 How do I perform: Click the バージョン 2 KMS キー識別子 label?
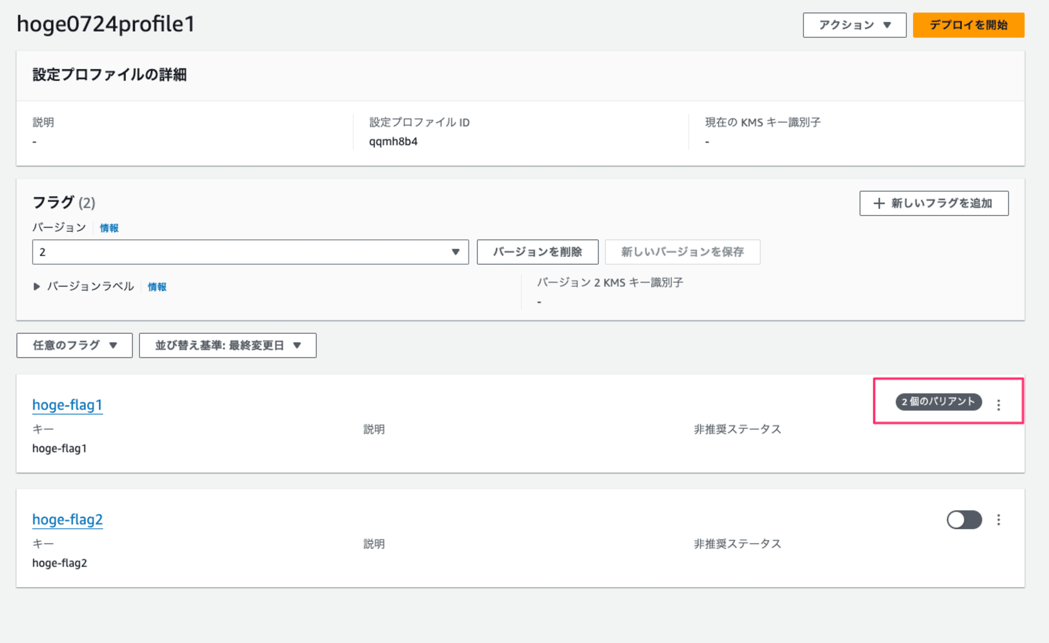pyautogui.click(x=610, y=282)
